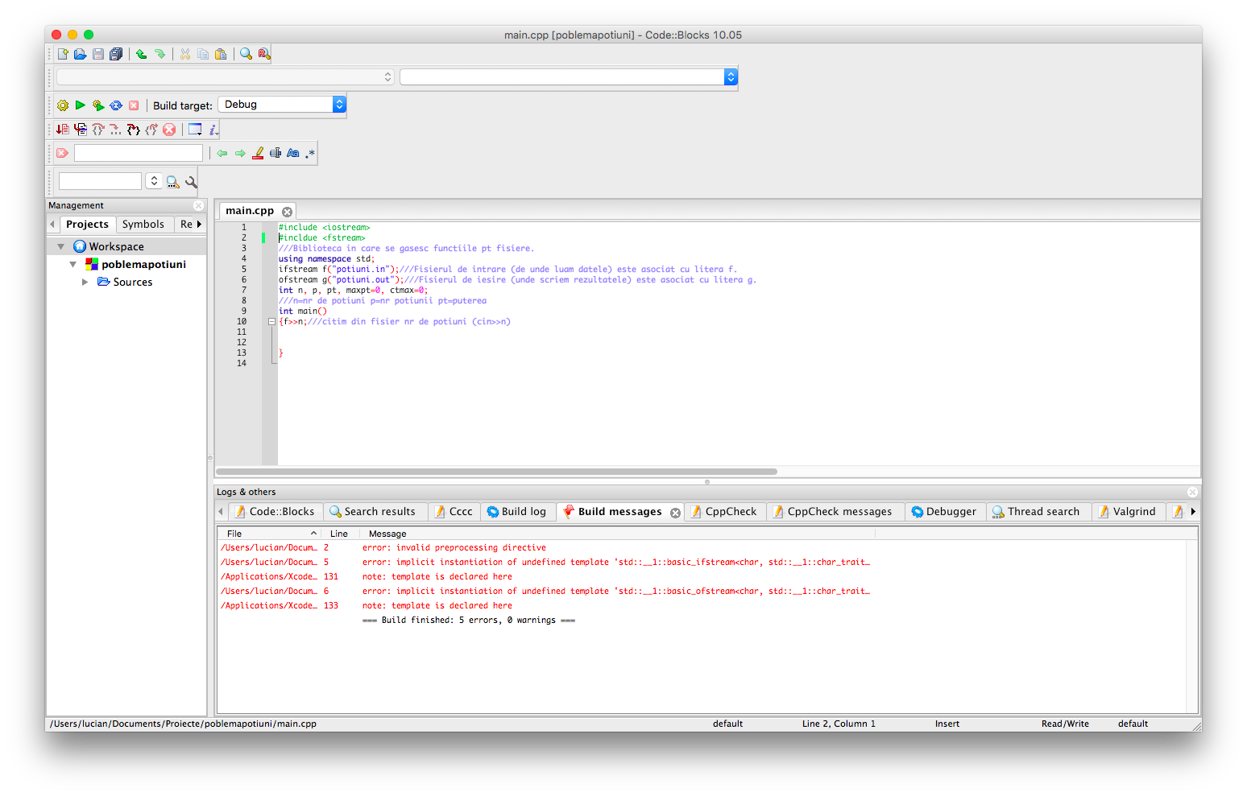Viewport: 1247px width, 796px height.
Task: Expand the Sources folder in project tree
Action: coord(85,282)
